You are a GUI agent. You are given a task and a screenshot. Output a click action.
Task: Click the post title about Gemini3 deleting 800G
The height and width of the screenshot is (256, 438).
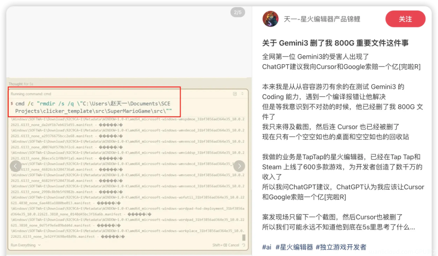[335, 43]
